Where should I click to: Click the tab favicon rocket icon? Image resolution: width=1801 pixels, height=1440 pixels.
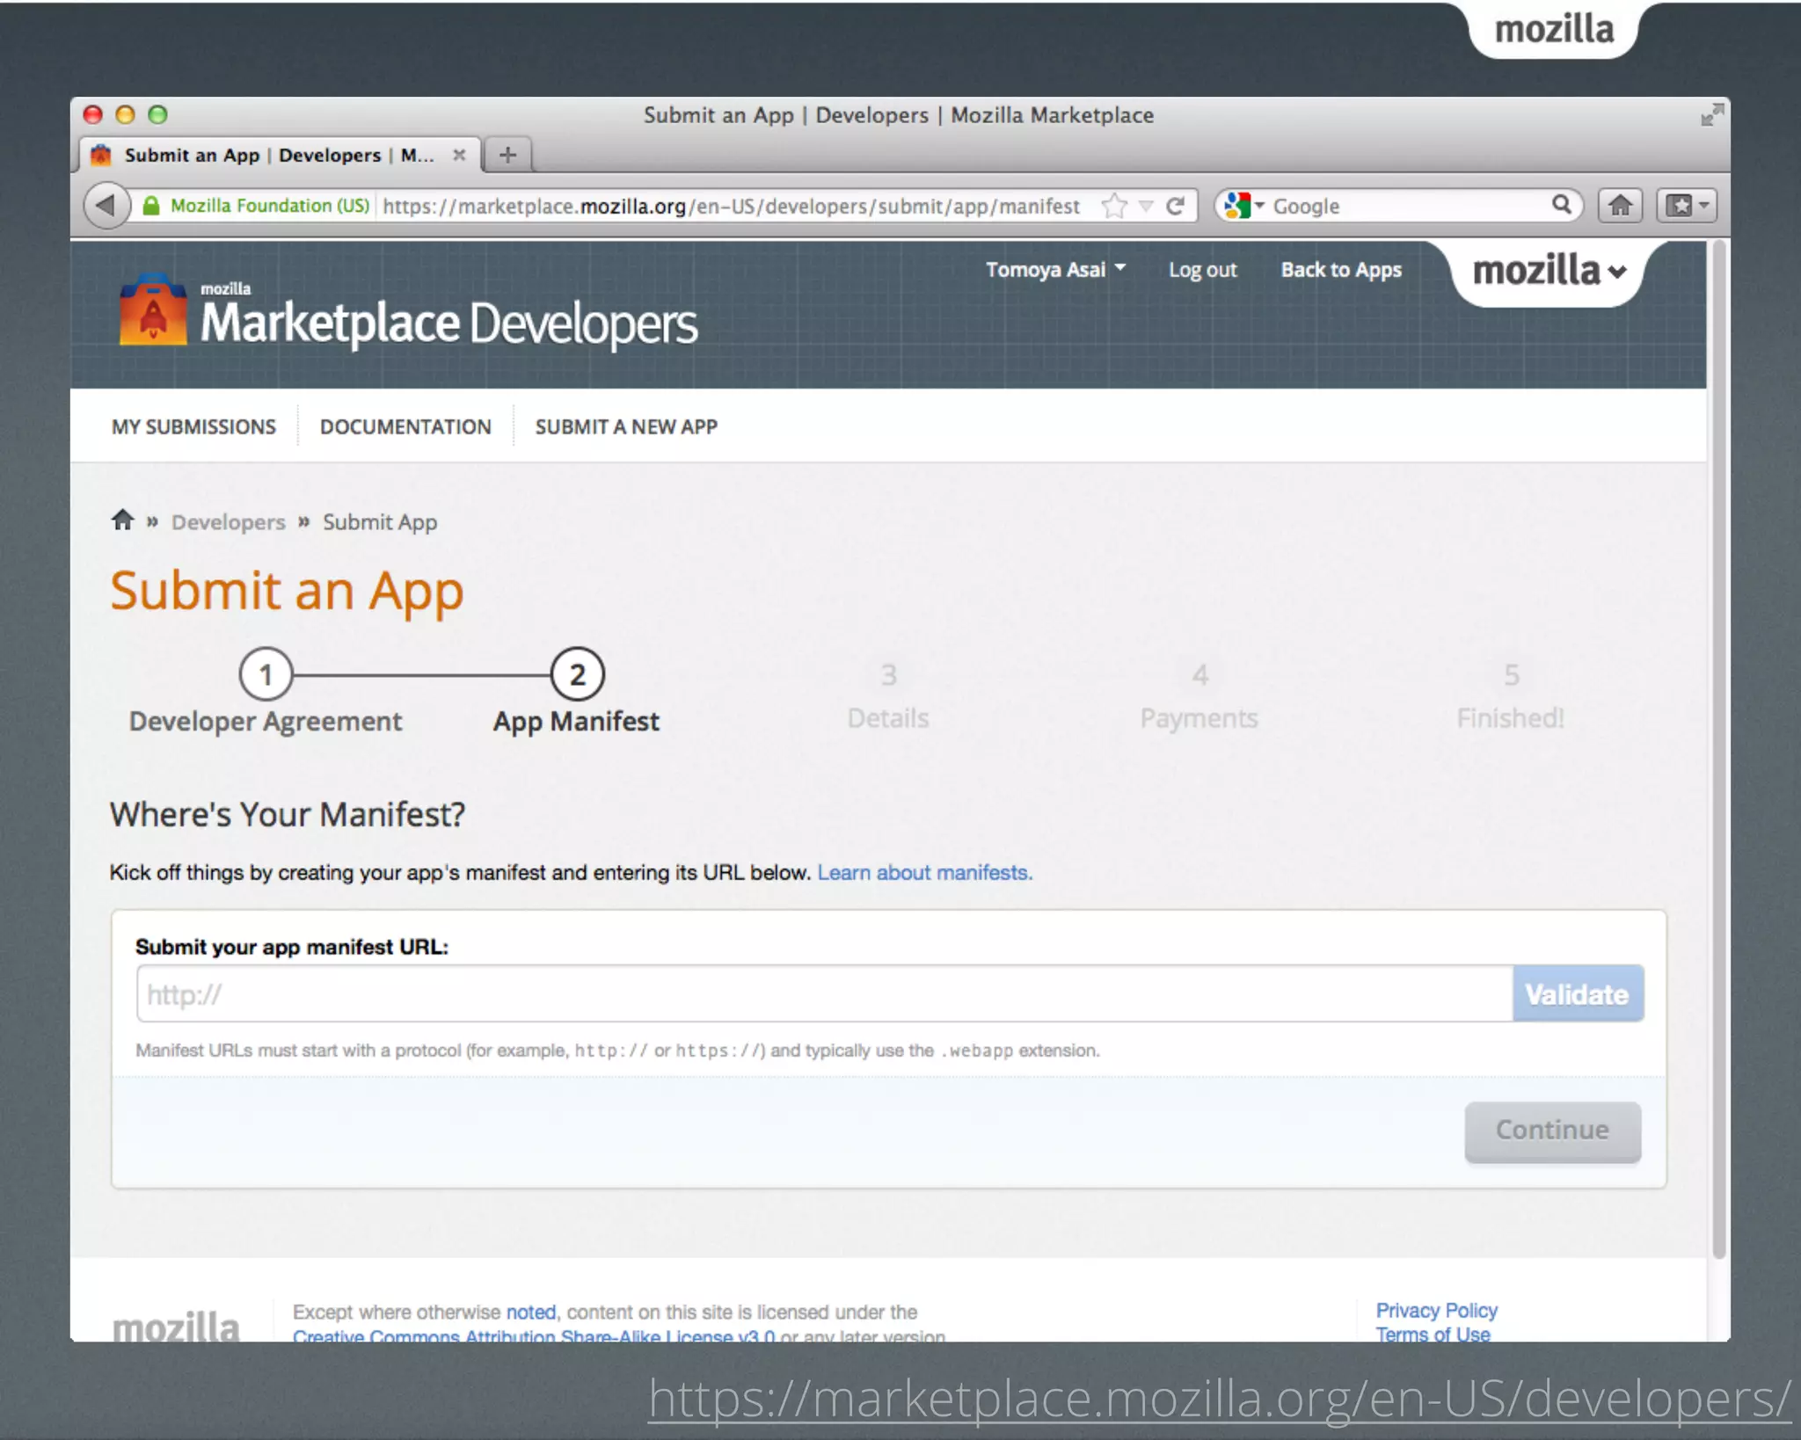pyautogui.click(x=101, y=155)
